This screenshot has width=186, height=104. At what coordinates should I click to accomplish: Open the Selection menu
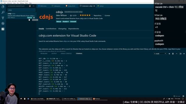[10, 3]
